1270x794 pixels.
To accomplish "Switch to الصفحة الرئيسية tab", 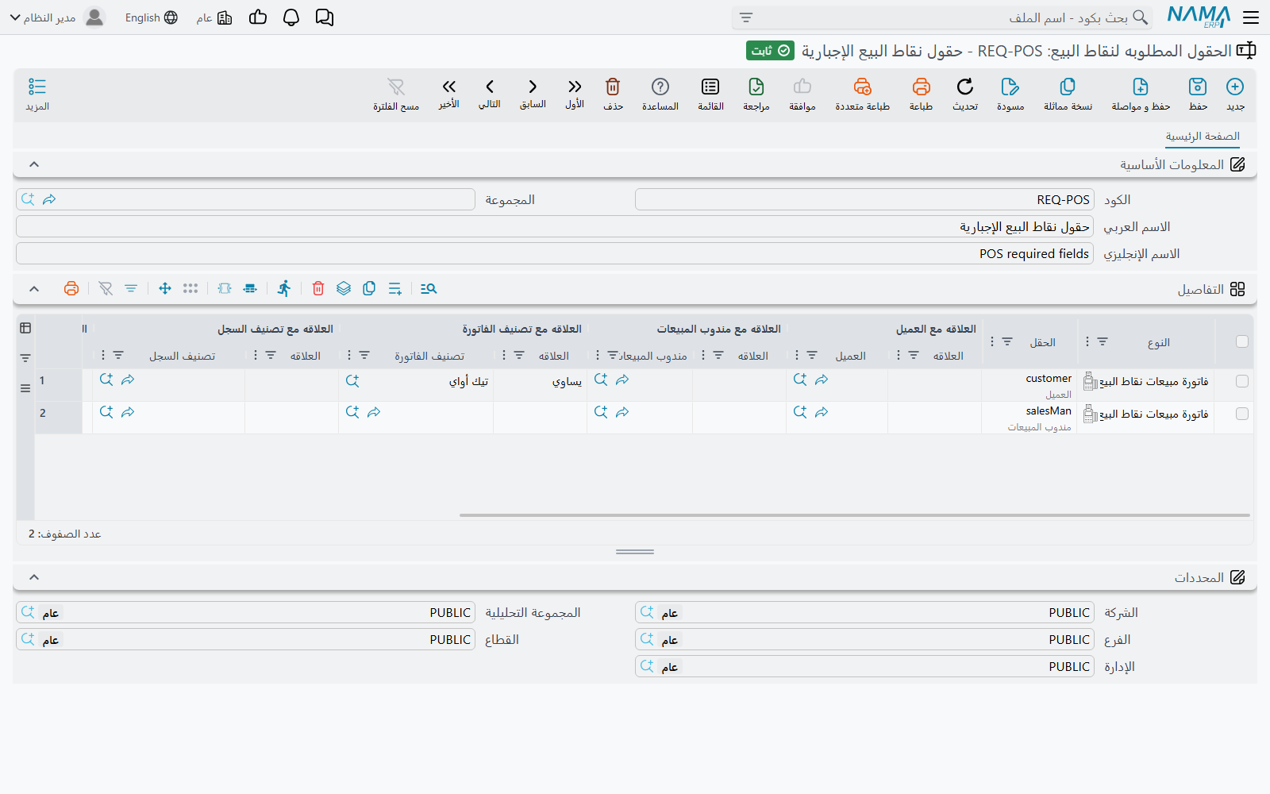I will 1203,137.
